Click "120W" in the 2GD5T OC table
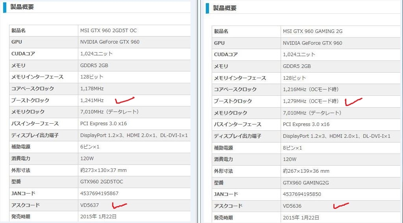This screenshot has height=223, width=403. (x=87, y=159)
